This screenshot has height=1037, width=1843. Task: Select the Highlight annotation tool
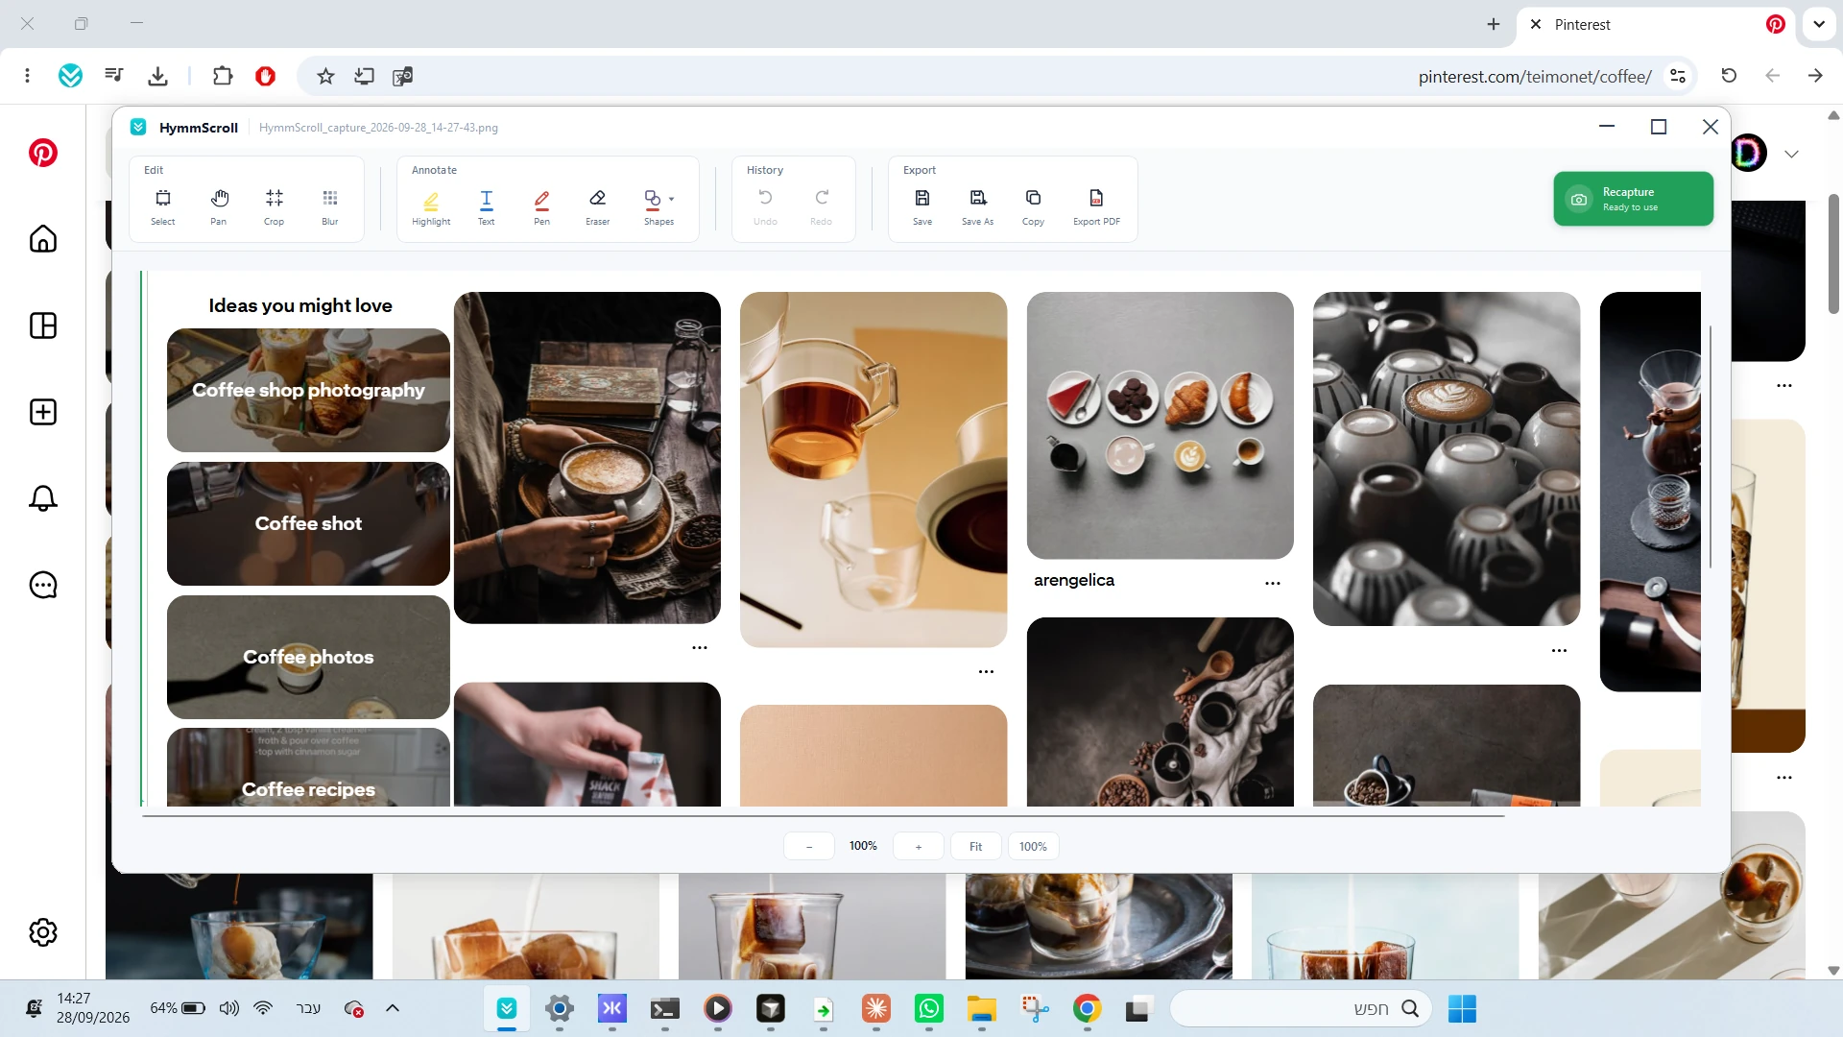(431, 206)
